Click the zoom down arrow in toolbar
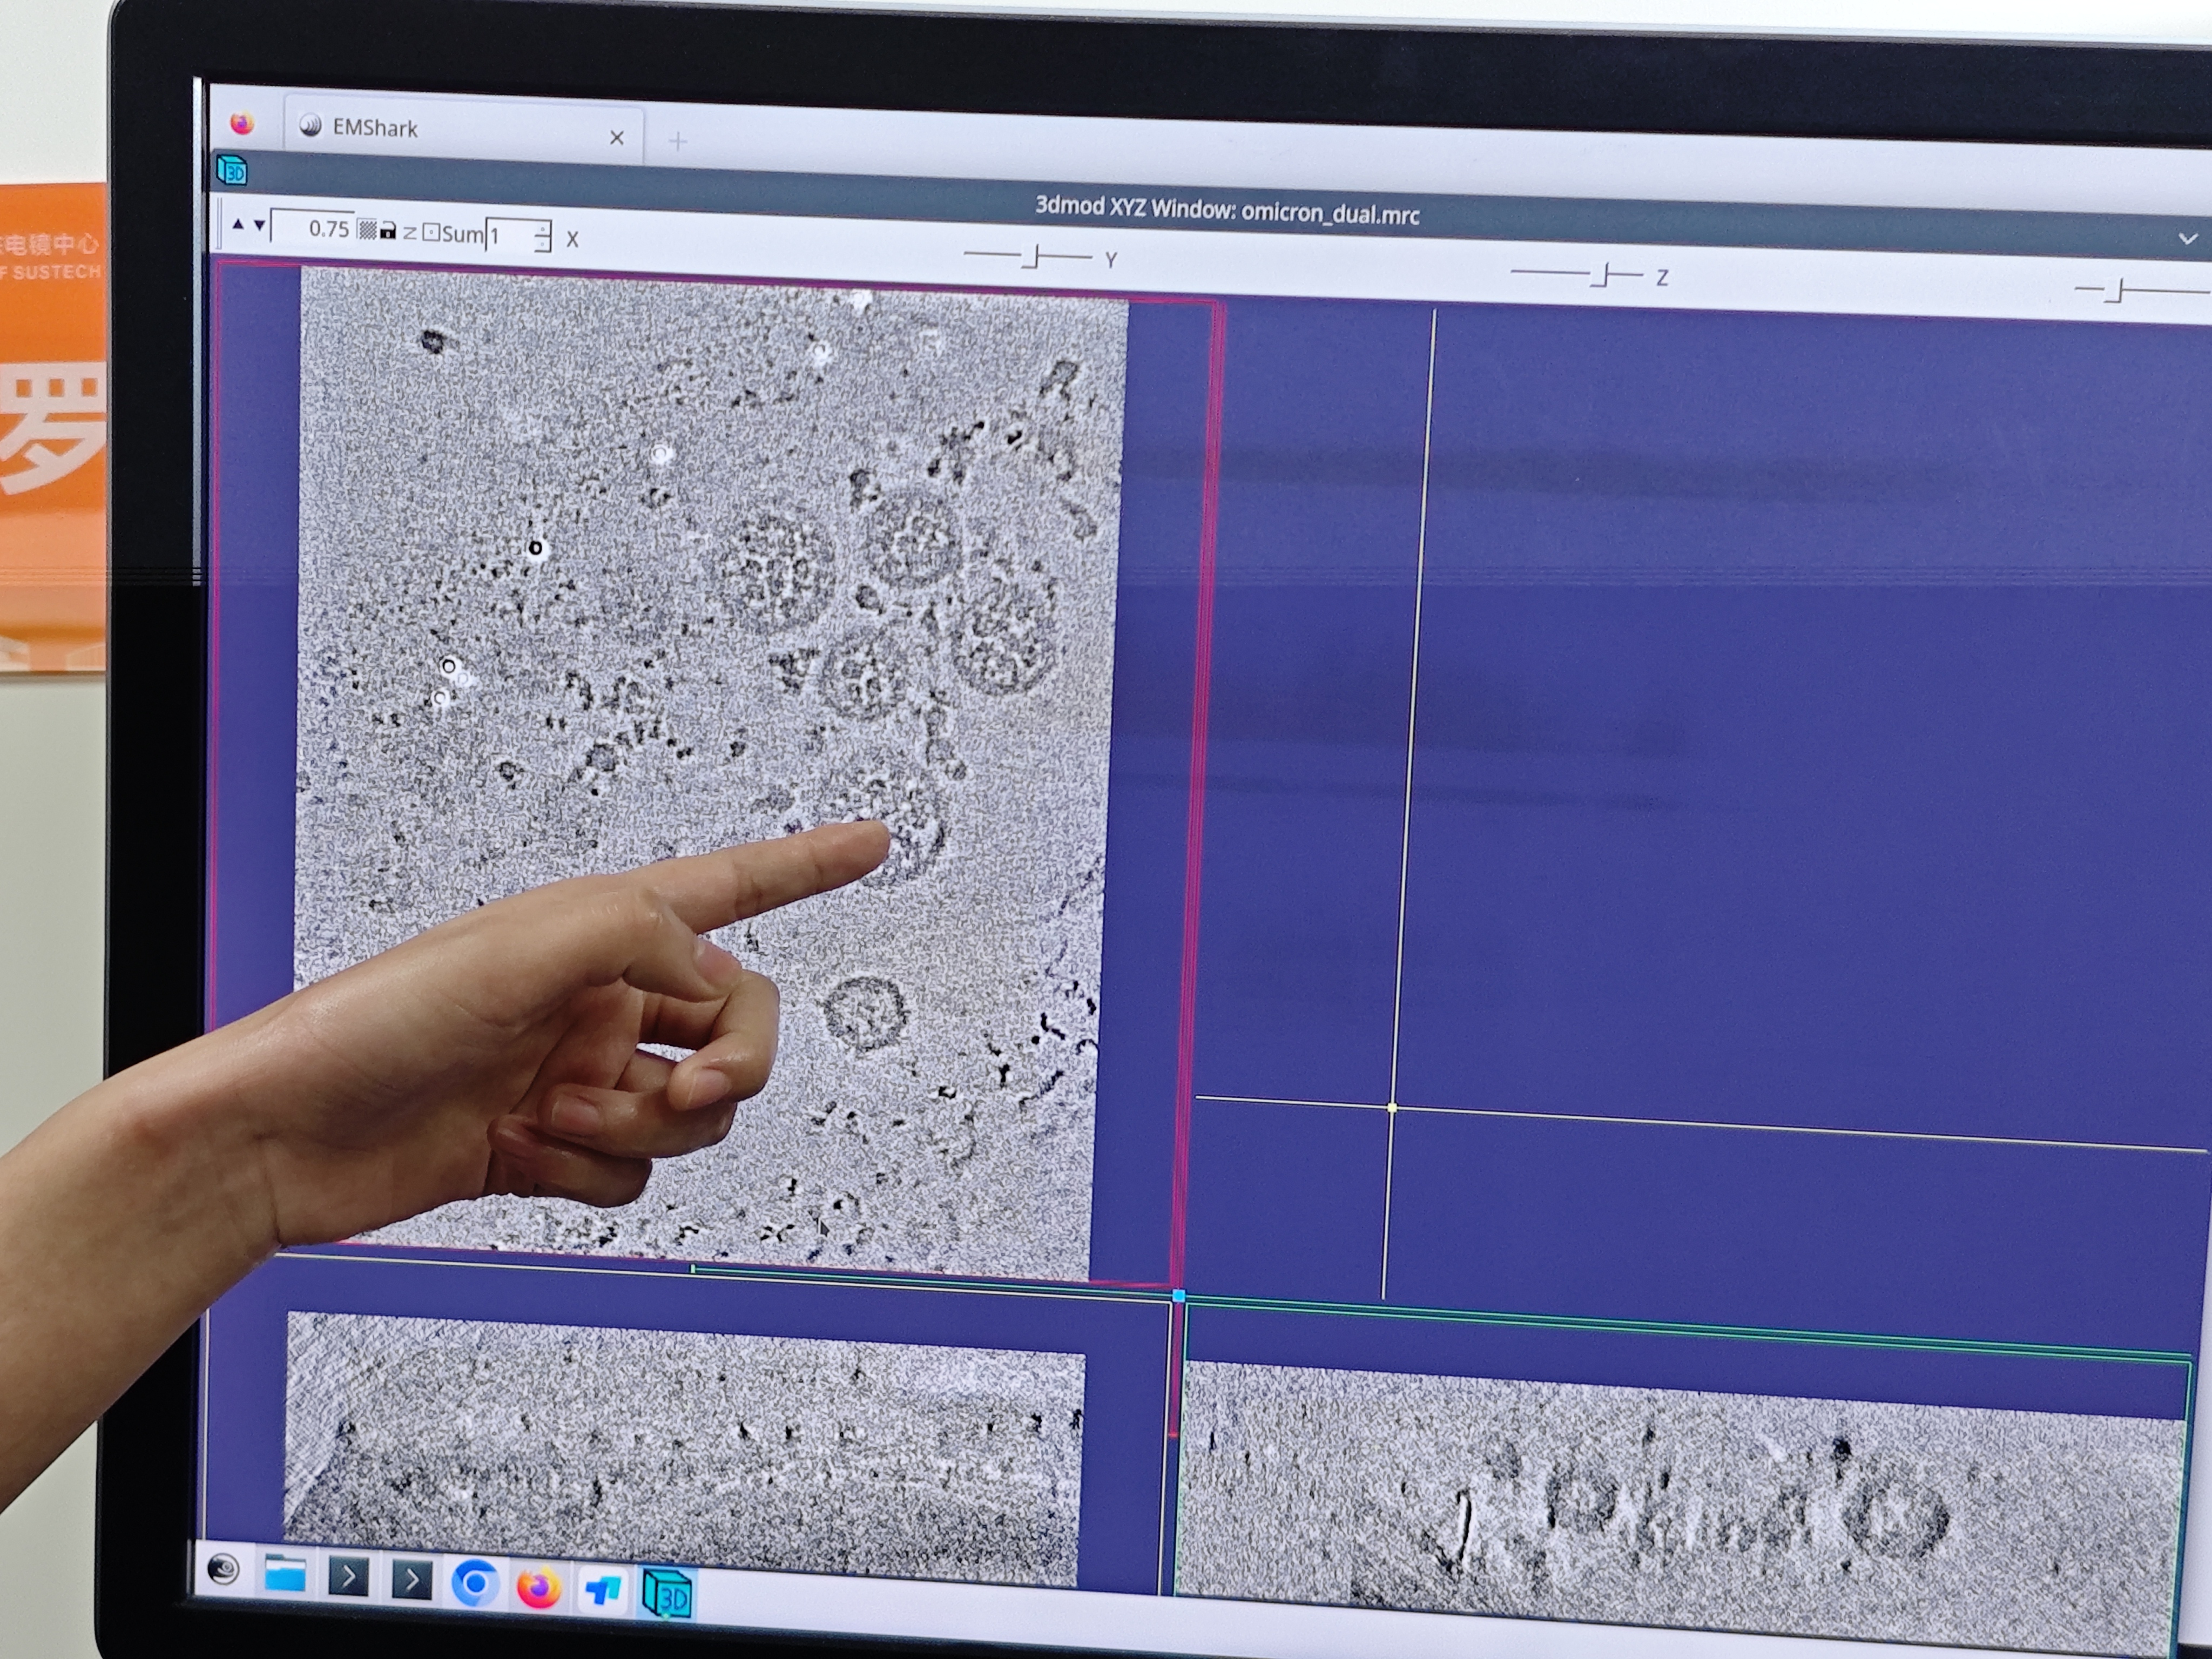Screen dimensions: 2212x1659 coord(260,226)
